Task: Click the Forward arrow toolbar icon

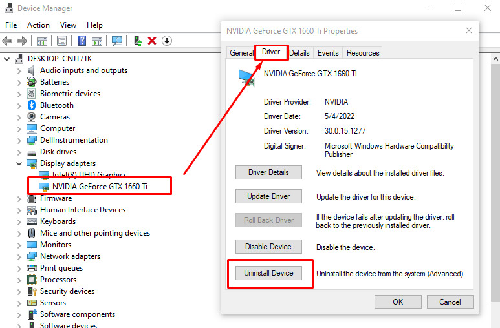Action: [x=22, y=41]
